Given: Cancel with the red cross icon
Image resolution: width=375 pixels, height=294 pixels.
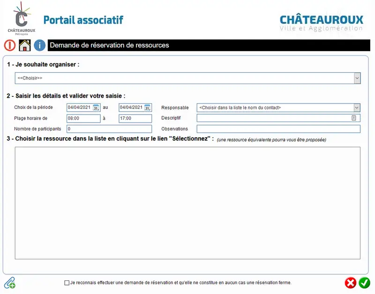Looking at the screenshot, I should [351, 283].
